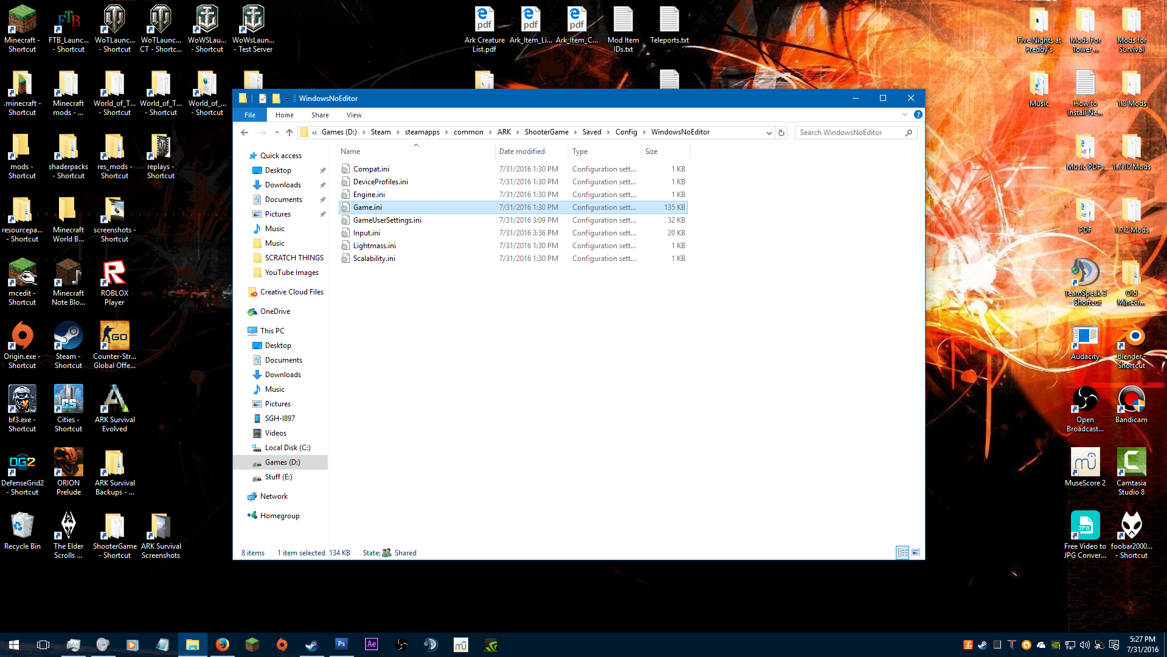Viewport: 1167px width, 657px height.
Task: Open the address bar history dropdown
Action: pos(769,133)
